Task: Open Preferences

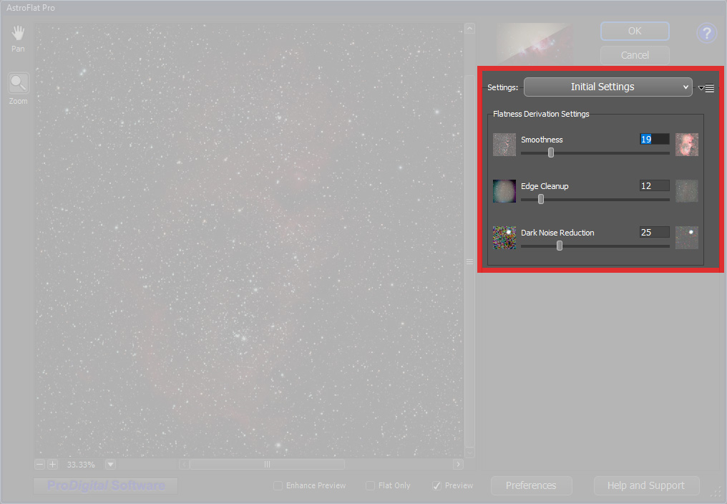Action: point(532,485)
